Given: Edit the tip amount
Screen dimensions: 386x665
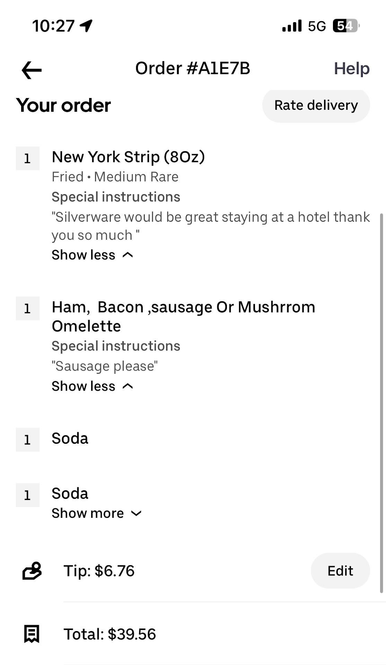Looking at the screenshot, I should point(340,571).
